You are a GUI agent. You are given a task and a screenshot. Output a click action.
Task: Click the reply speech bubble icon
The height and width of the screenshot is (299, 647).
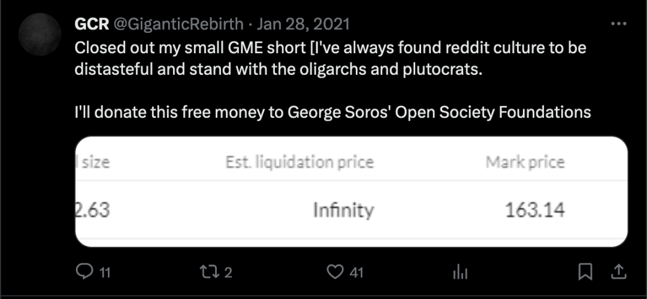[x=83, y=272]
